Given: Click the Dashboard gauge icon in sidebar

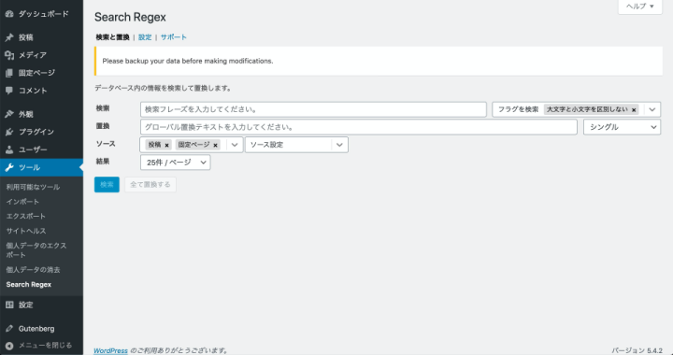Looking at the screenshot, I should click(9, 14).
